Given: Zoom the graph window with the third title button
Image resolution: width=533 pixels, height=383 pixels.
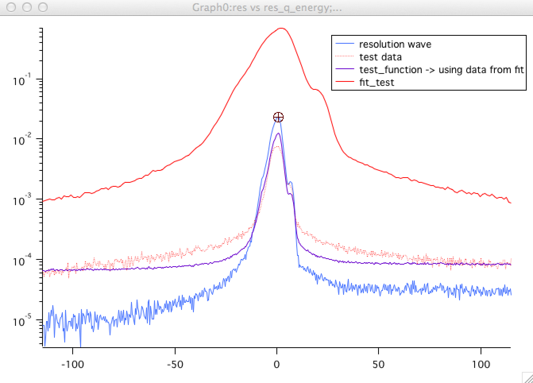Looking at the screenshot, I should (42, 8).
